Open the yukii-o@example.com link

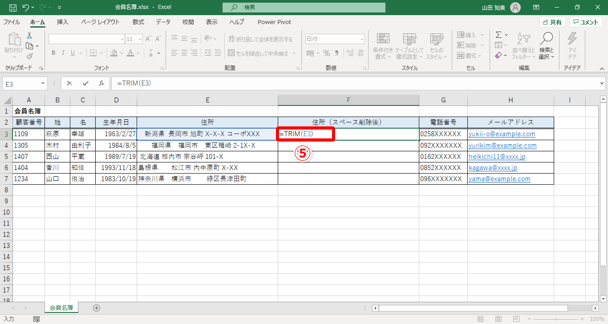click(x=502, y=134)
